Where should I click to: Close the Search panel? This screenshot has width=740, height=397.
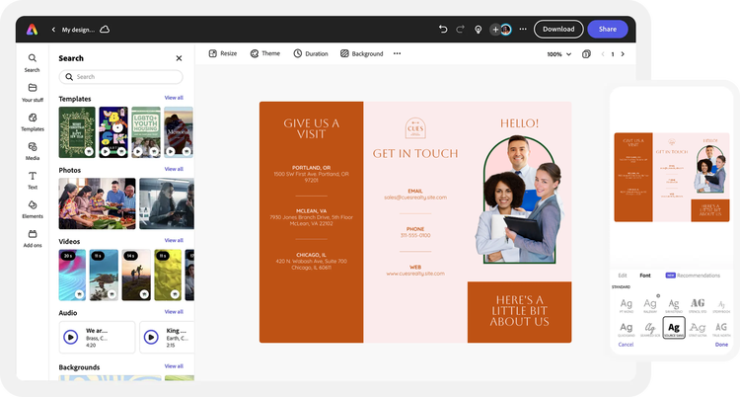(x=179, y=58)
